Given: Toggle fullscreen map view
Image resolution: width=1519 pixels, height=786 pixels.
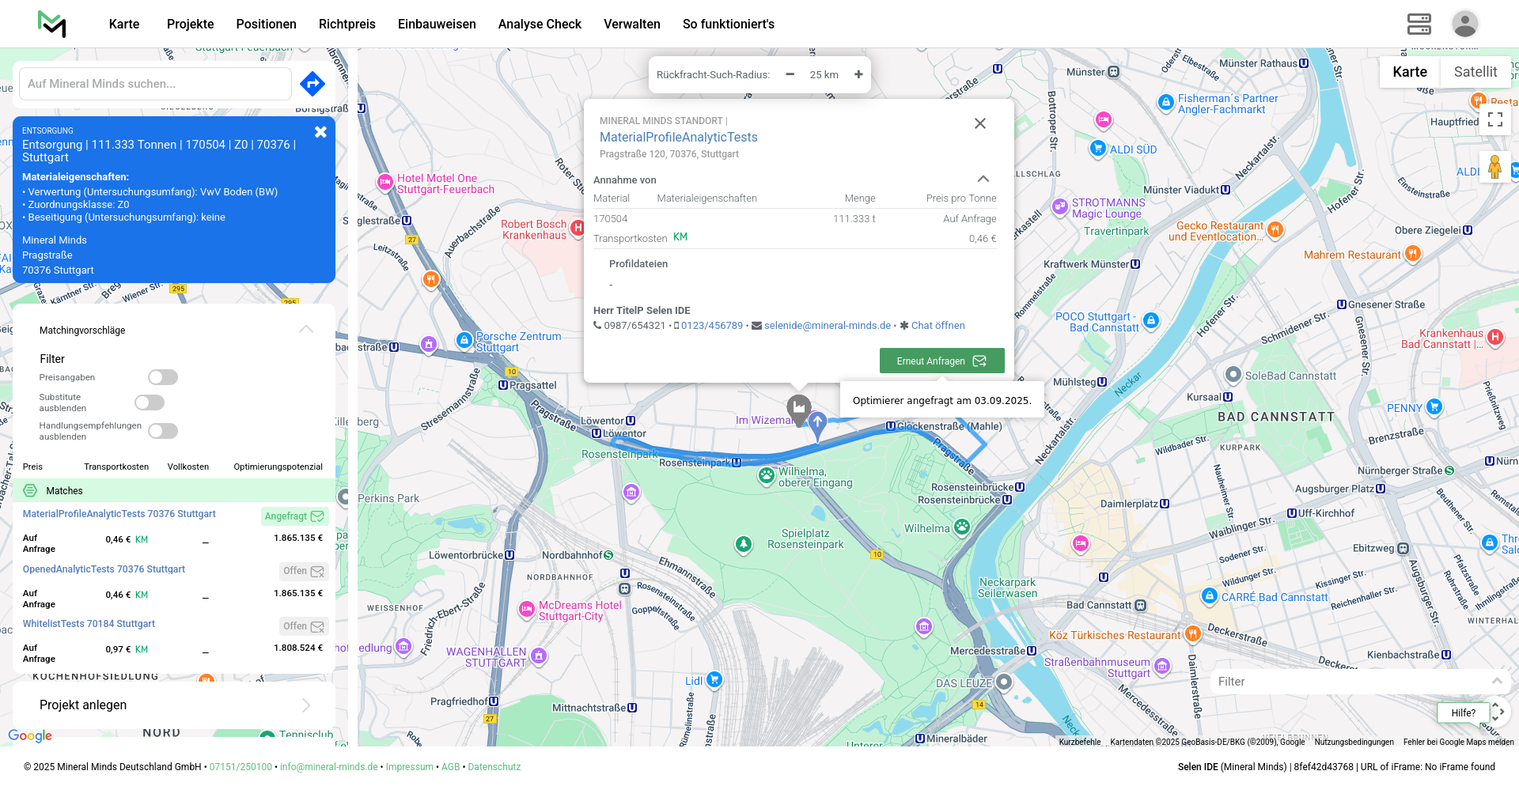Looking at the screenshot, I should click(x=1494, y=119).
